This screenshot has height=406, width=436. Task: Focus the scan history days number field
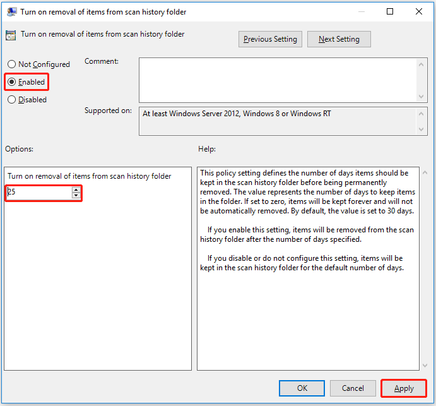(x=39, y=193)
